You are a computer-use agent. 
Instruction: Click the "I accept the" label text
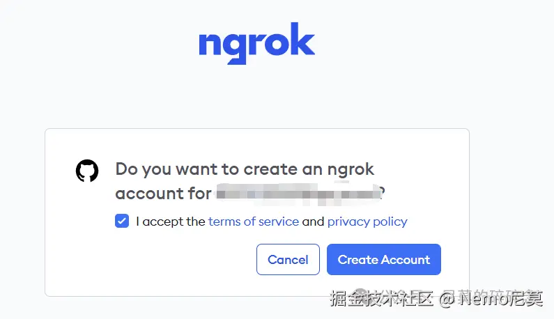click(170, 221)
